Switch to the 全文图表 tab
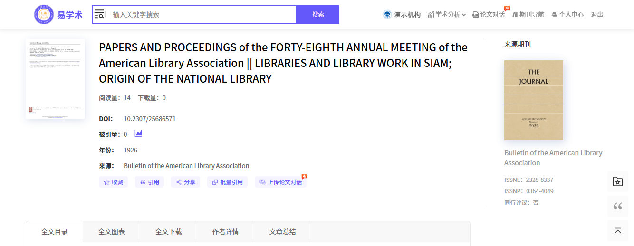The height and width of the screenshot is (246, 634). (112, 232)
